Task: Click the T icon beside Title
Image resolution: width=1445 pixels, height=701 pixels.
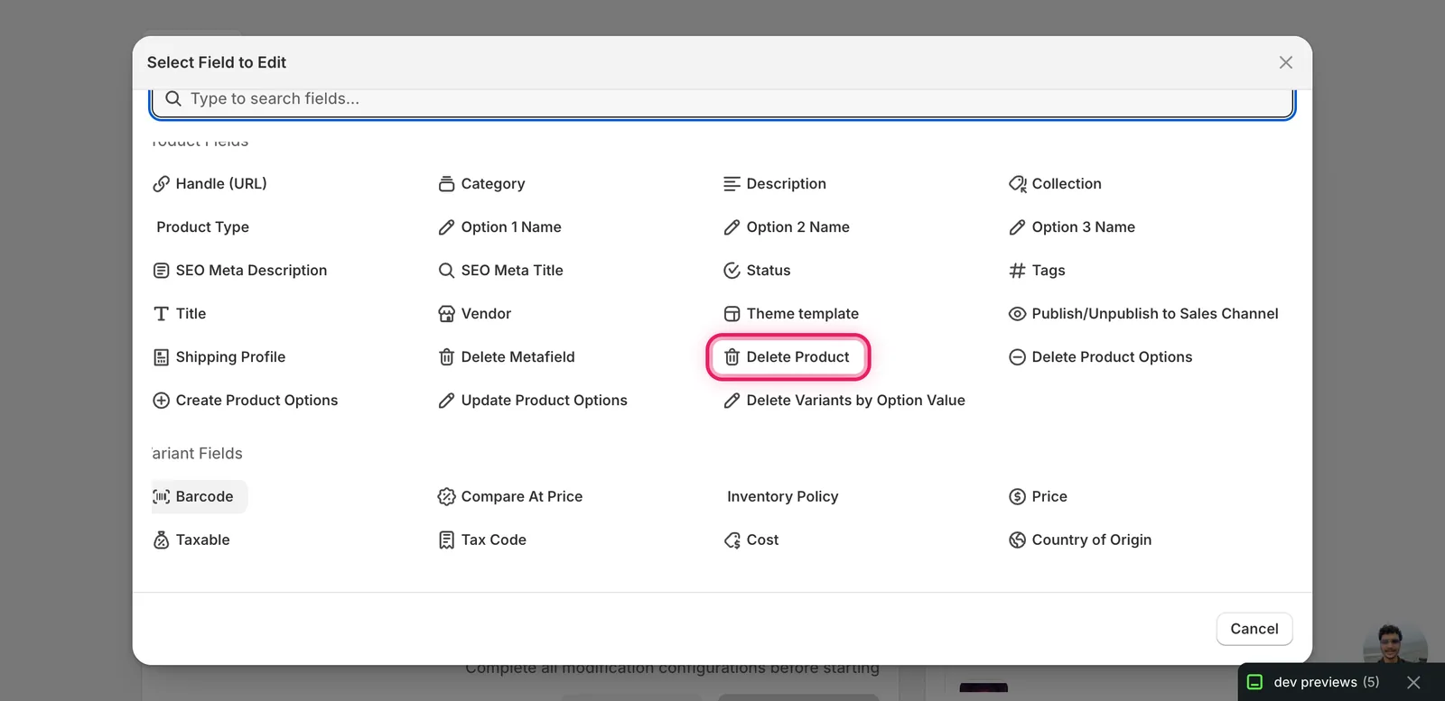Action: coord(161,314)
